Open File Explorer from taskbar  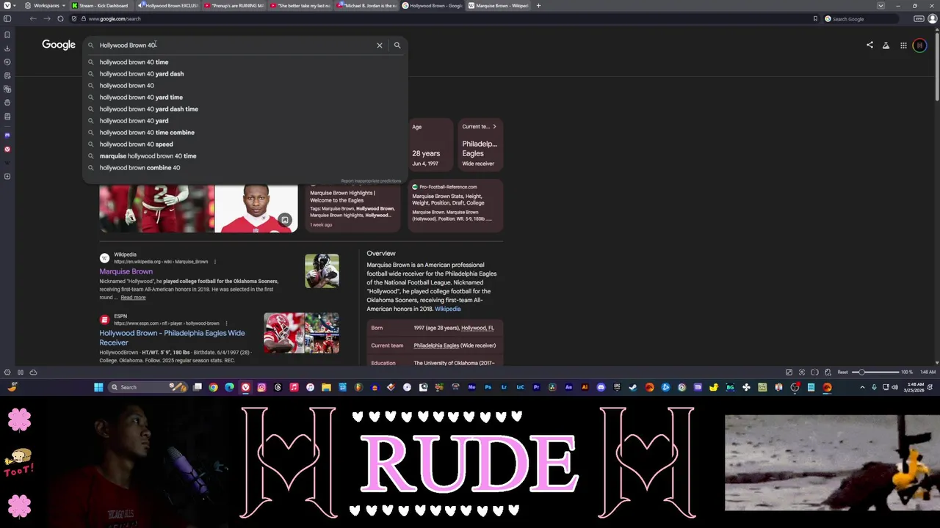click(x=326, y=387)
